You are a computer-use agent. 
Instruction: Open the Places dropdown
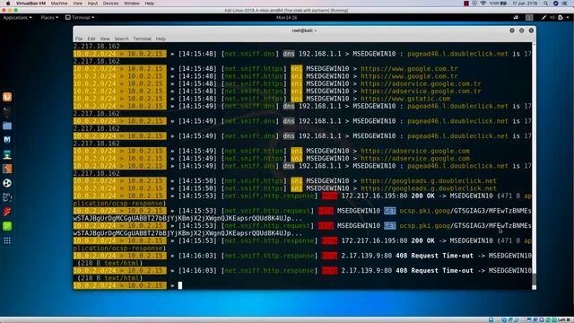click(x=49, y=17)
